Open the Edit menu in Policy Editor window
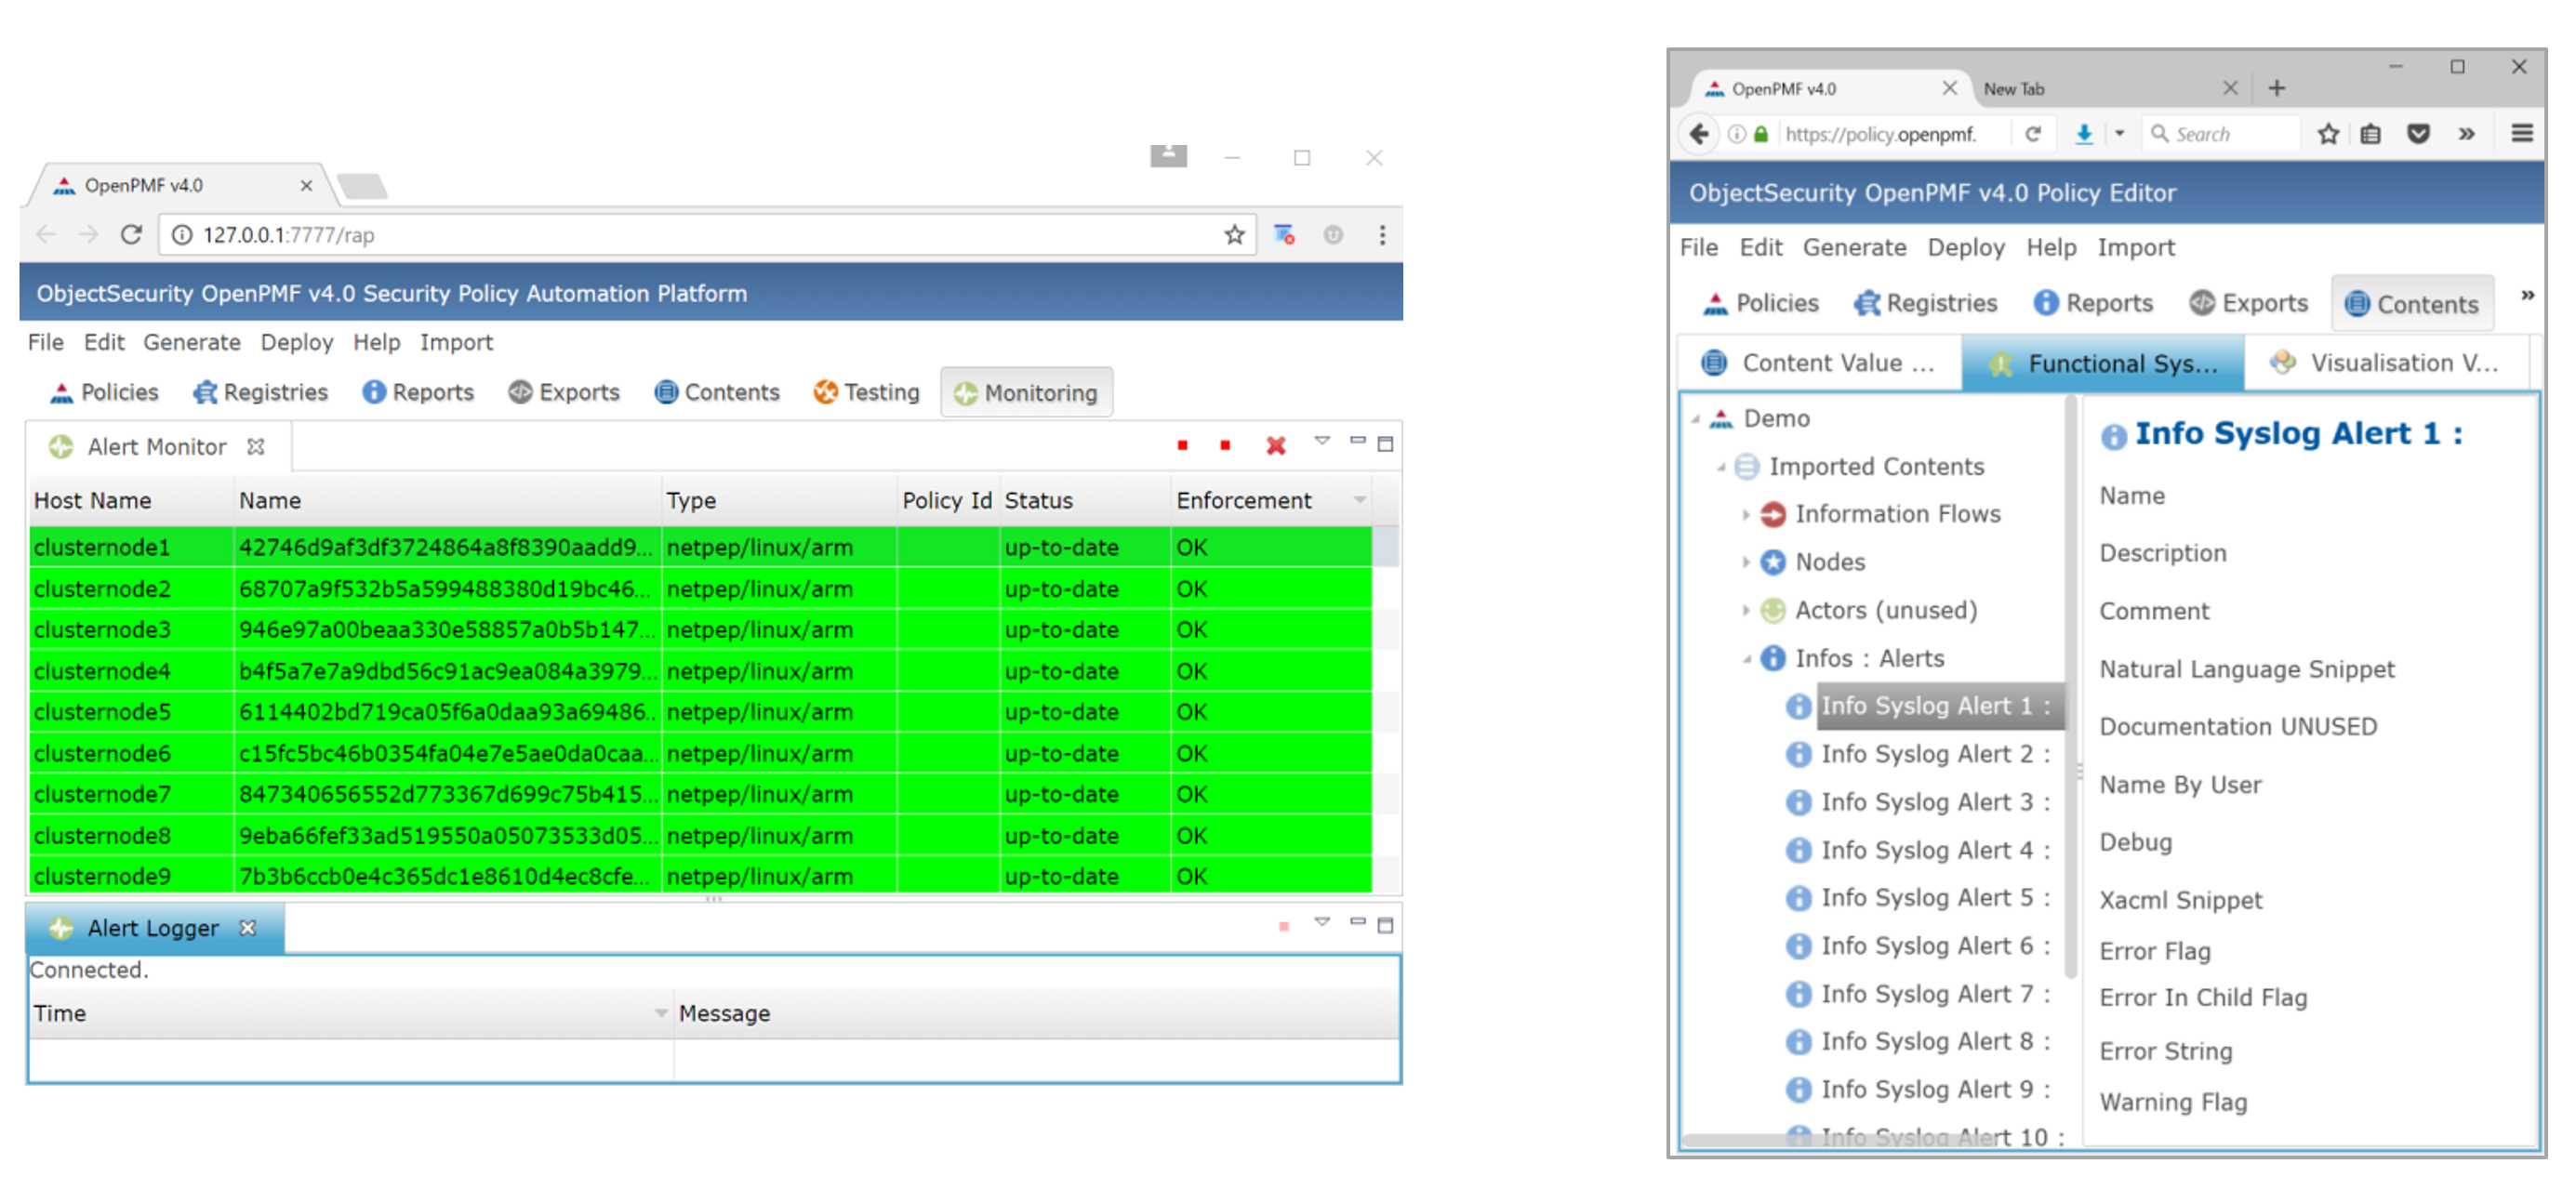 tap(1760, 247)
